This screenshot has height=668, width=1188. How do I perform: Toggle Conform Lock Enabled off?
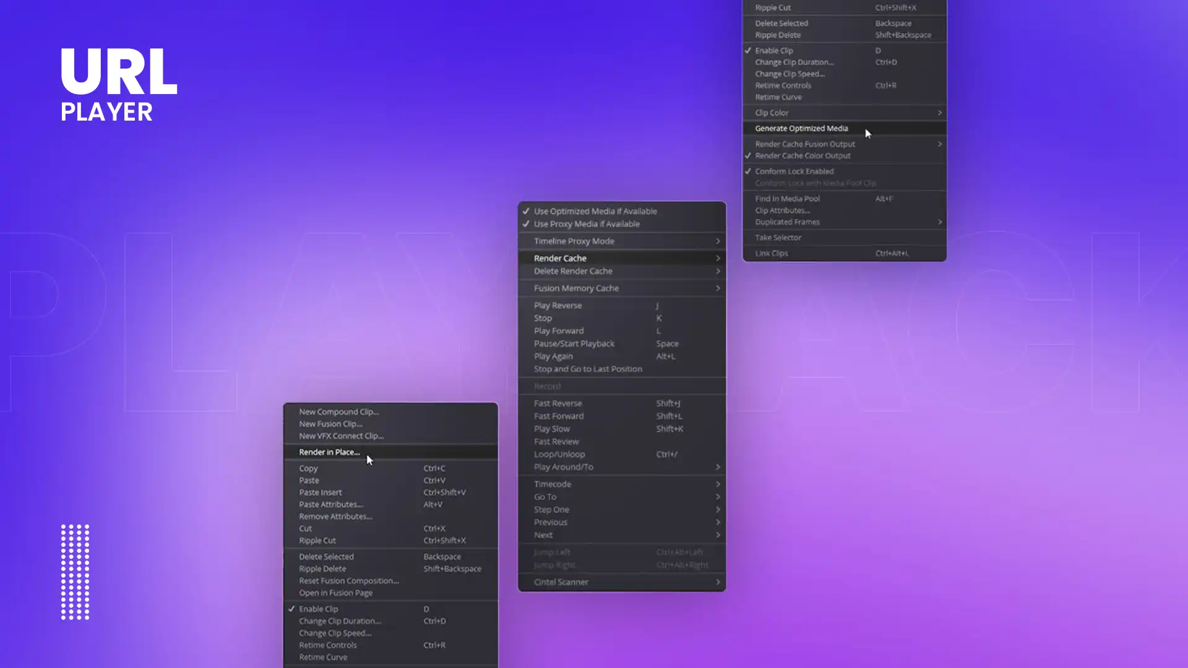click(794, 171)
